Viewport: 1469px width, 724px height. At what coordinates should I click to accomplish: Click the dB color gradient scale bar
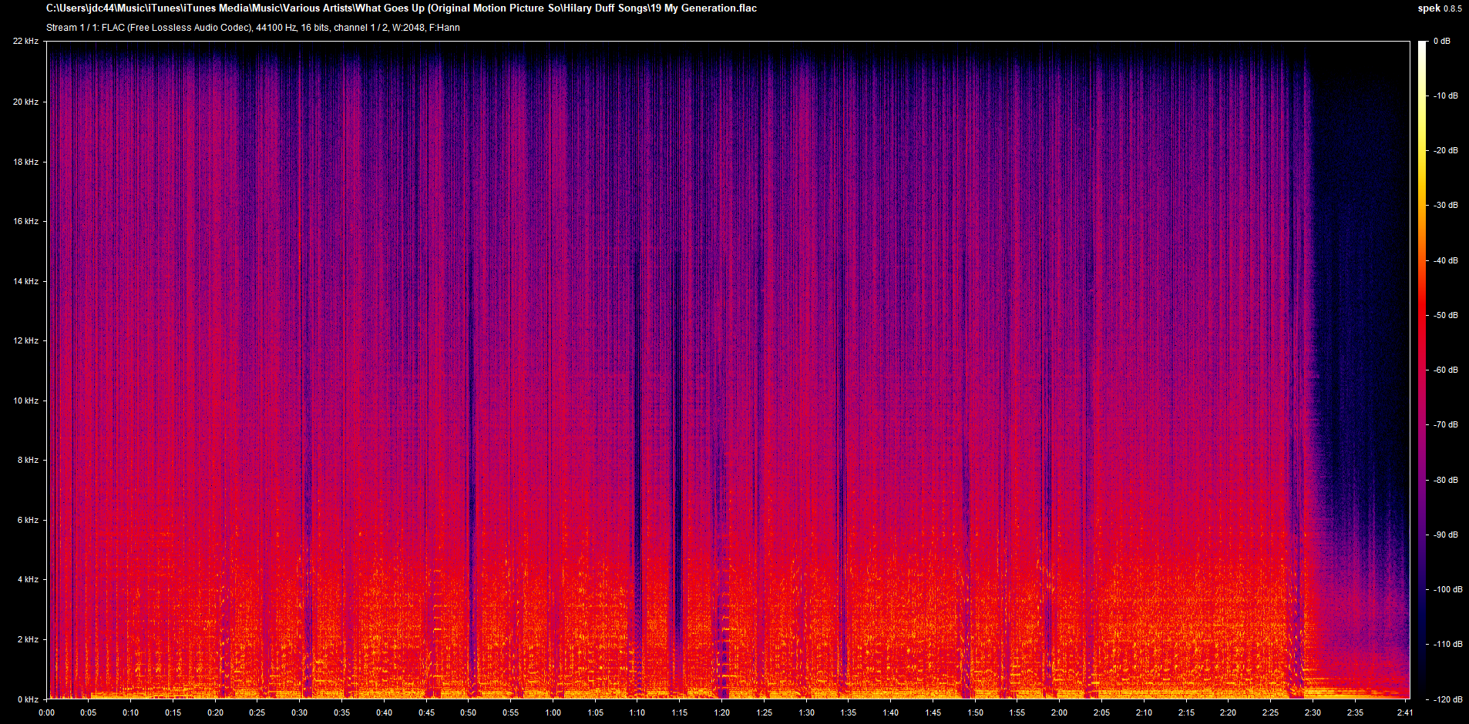pyautogui.click(x=1422, y=370)
